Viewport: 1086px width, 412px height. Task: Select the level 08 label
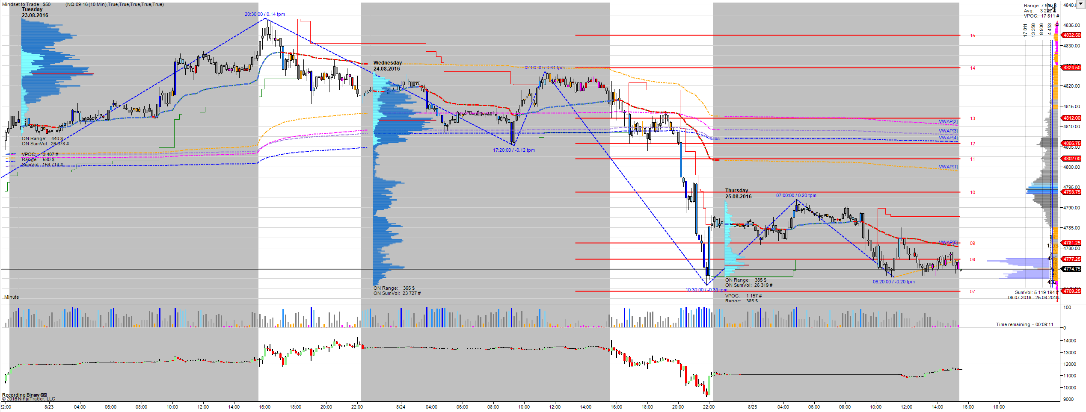[x=973, y=259]
